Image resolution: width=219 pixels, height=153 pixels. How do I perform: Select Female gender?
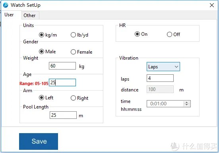pyautogui.click(x=81, y=52)
